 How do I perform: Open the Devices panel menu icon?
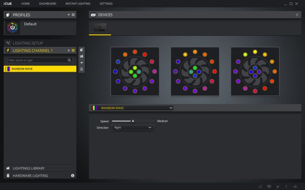coord(297,15)
